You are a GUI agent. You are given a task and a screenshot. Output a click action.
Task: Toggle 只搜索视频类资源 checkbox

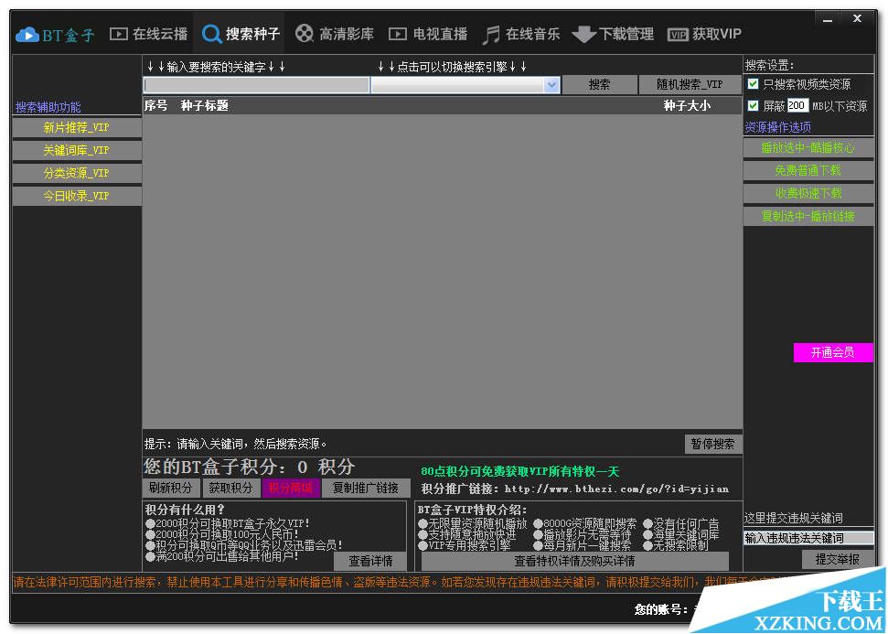point(753,84)
